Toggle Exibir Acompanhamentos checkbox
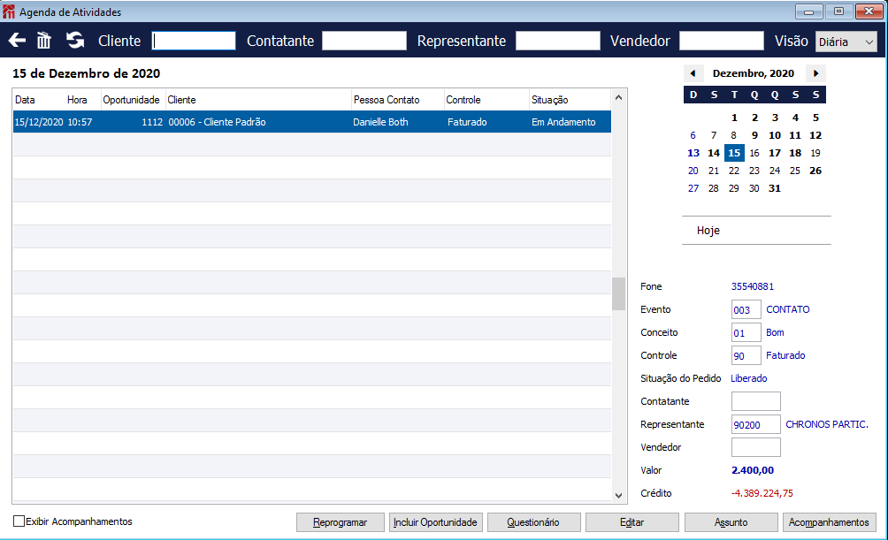Viewport: 888px width, 540px height. click(19, 521)
